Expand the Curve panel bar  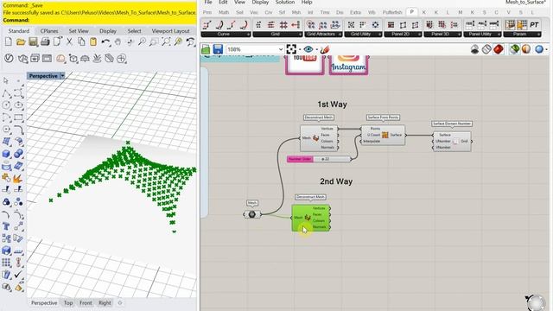(226, 35)
